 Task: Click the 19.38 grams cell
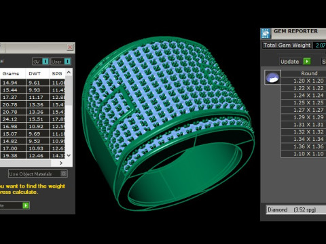[x=13, y=155]
